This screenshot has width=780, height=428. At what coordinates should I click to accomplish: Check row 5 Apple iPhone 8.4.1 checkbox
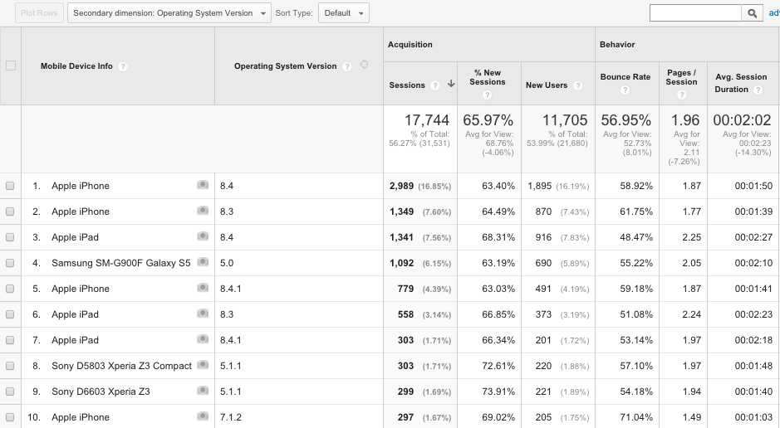pos(10,289)
